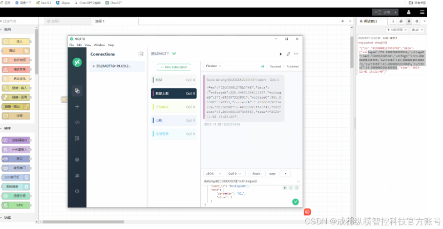Screen dimensions: 443x229
Task: Toggle the Retain option in MQTTX
Action: [x=255, y=174]
